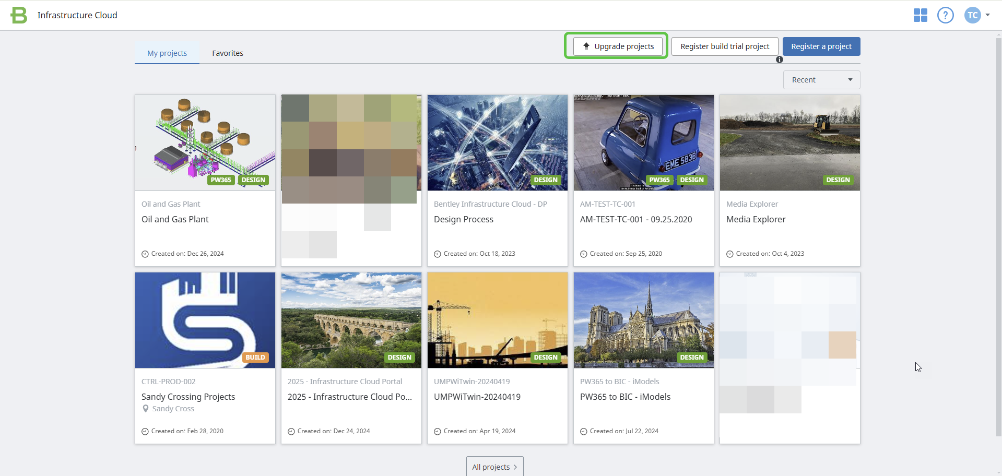The width and height of the screenshot is (1002, 476).
Task: Click BUILD badge on Sandy Crossing card
Action: tap(255, 358)
